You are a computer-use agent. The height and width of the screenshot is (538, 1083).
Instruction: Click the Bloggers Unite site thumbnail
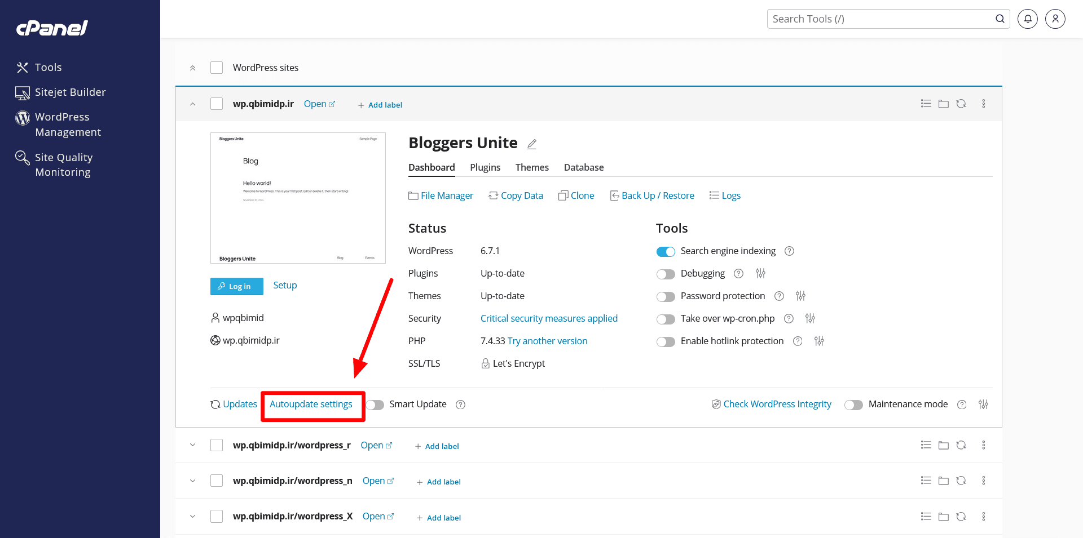coord(298,198)
